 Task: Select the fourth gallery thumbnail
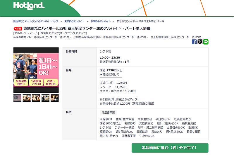(45, 98)
